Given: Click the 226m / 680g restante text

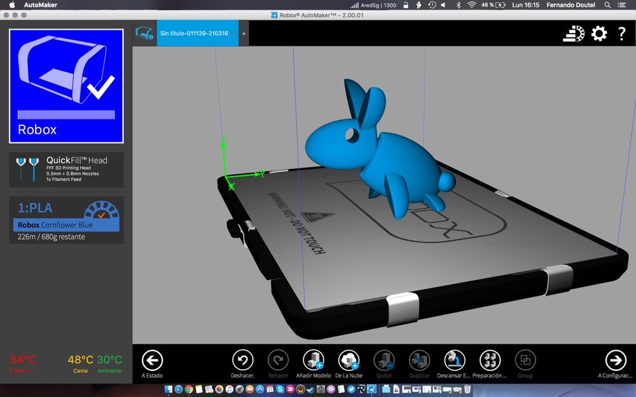Looking at the screenshot, I should click(x=51, y=236).
